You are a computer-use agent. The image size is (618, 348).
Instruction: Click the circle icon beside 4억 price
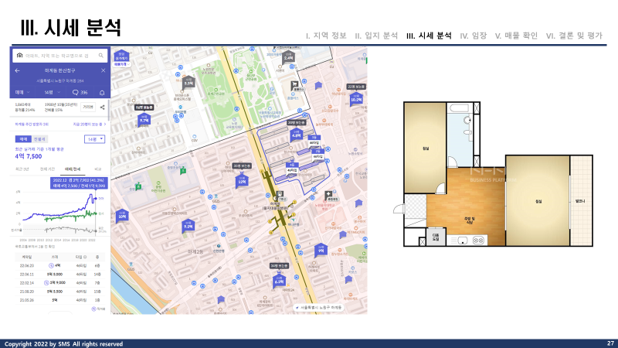pyautogui.click(x=51, y=265)
